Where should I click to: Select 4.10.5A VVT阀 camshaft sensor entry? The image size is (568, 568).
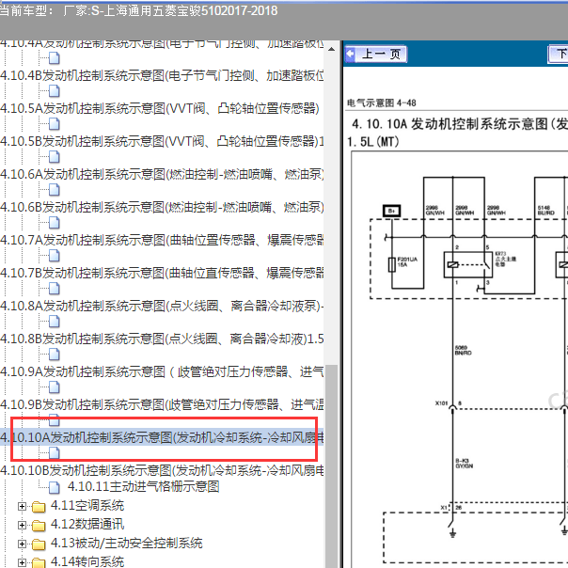[160, 109]
